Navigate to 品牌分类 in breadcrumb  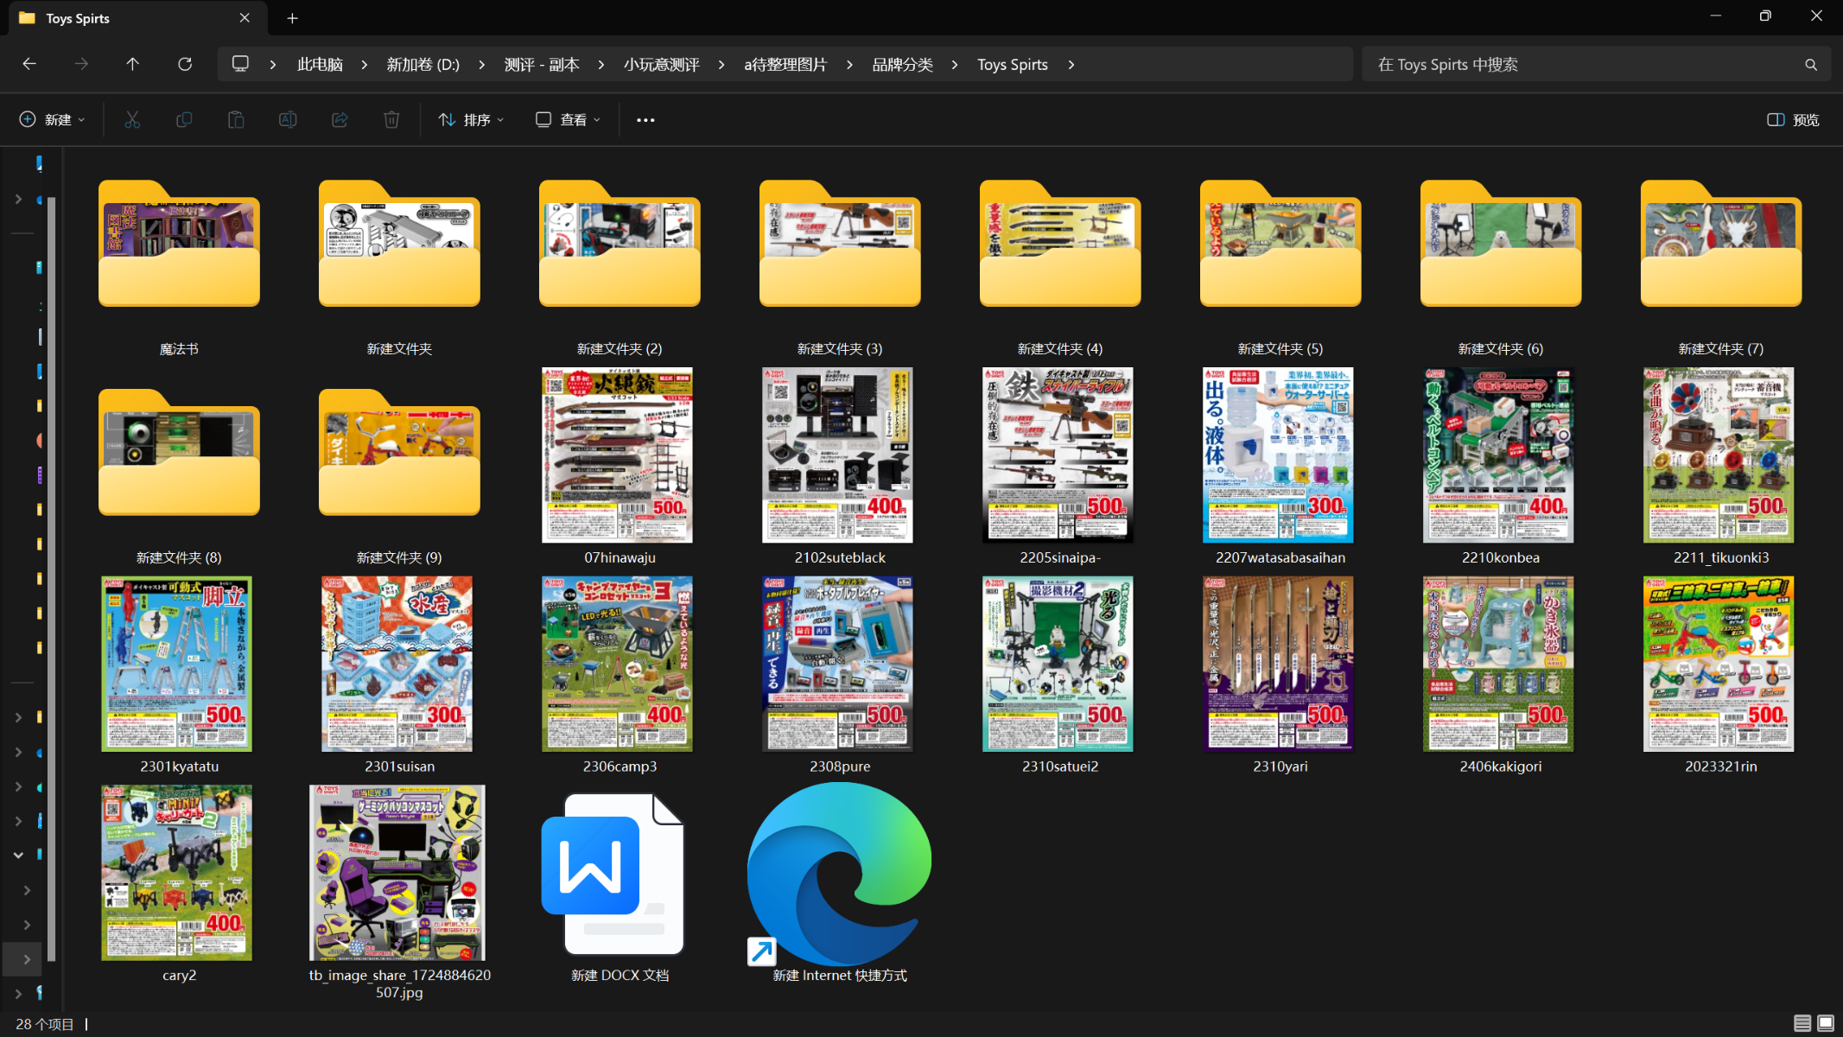[902, 64]
